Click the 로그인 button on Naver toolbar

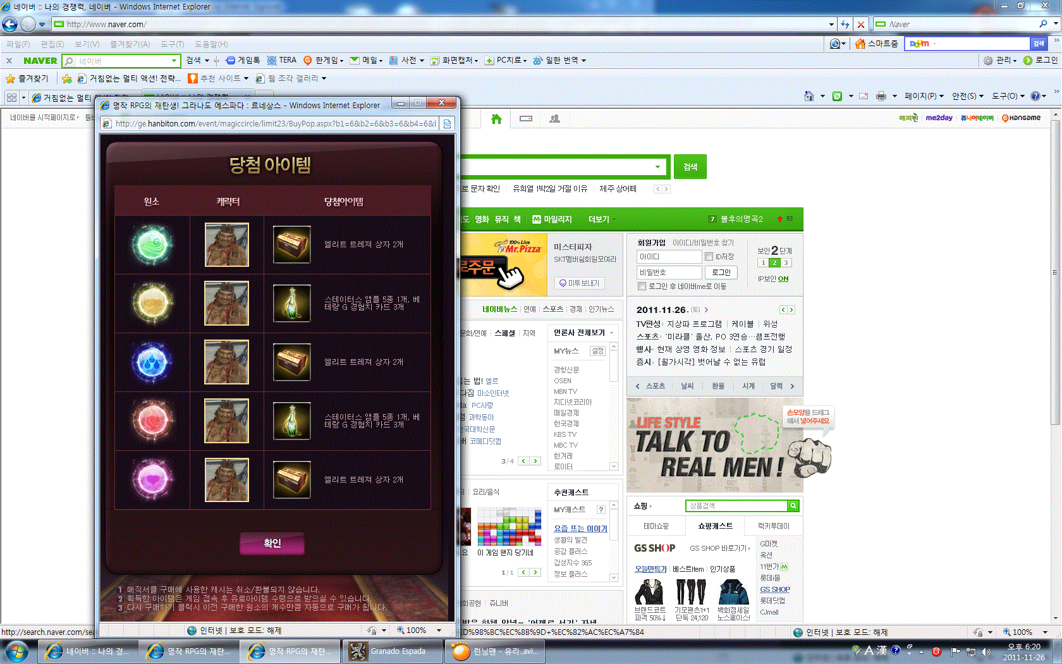pyautogui.click(x=1041, y=60)
